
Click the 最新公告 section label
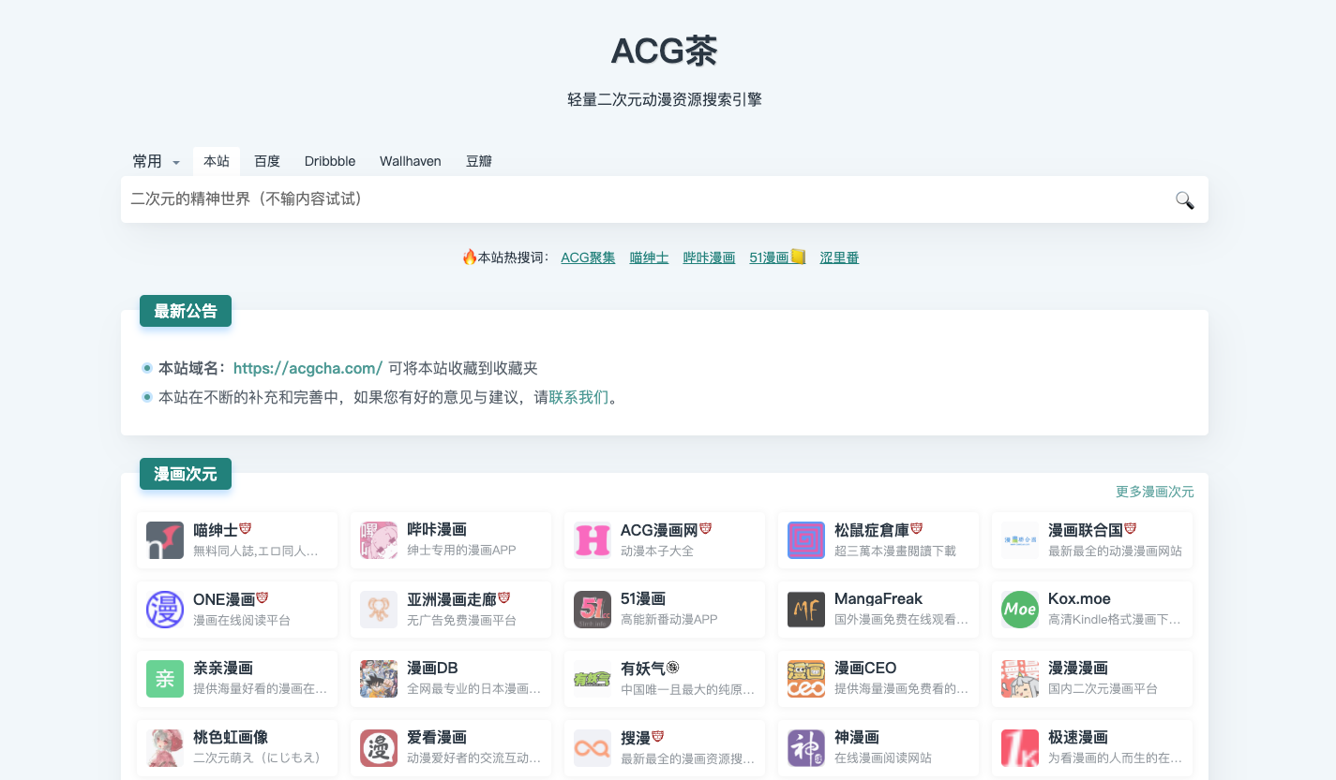point(186,311)
